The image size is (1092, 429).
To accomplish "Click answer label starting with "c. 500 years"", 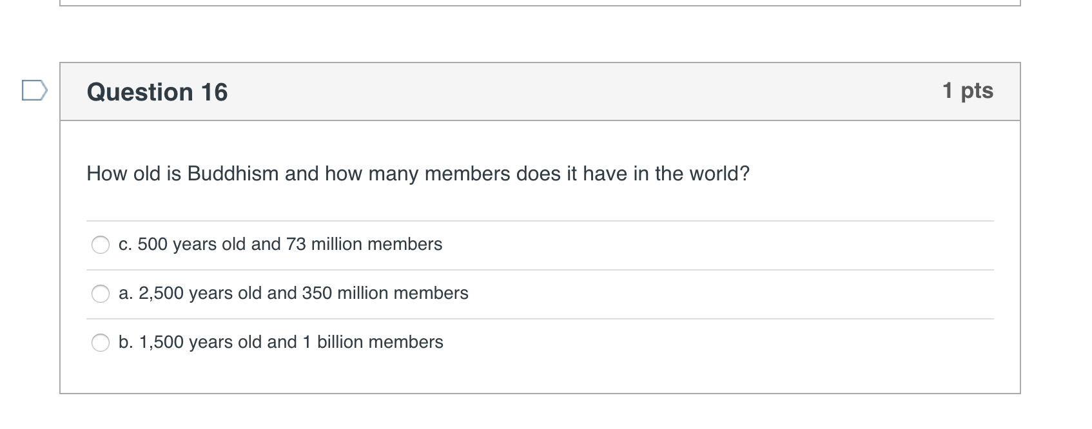I will 280,244.
